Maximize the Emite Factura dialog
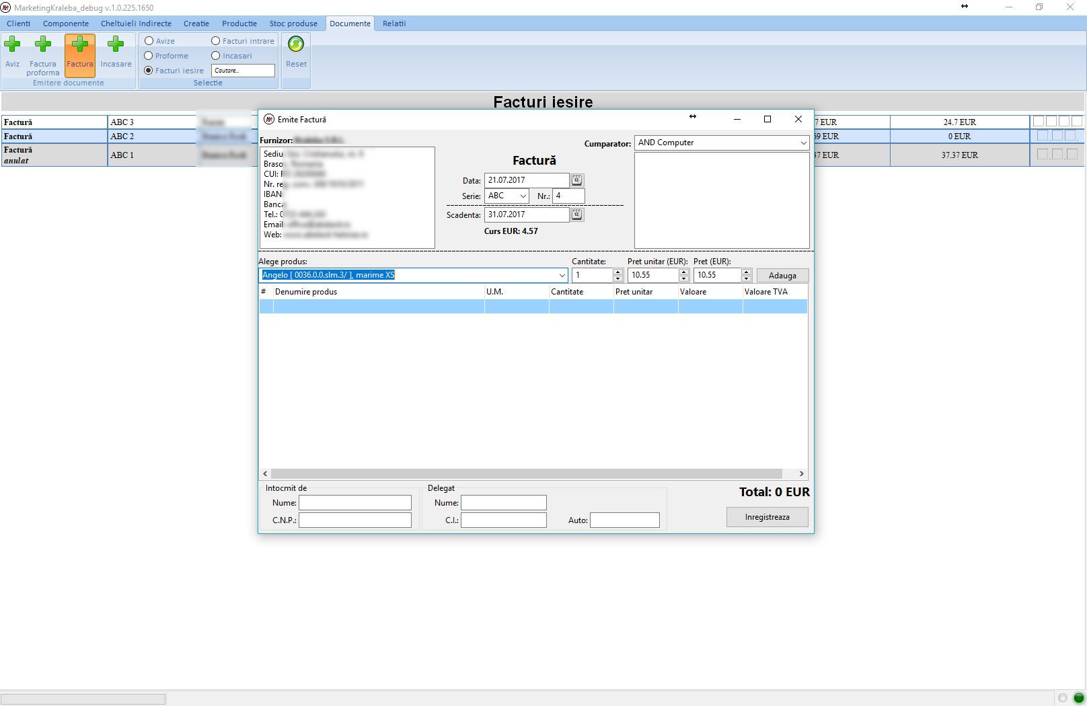Image resolution: width=1087 pixels, height=706 pixels. (767, 119)
